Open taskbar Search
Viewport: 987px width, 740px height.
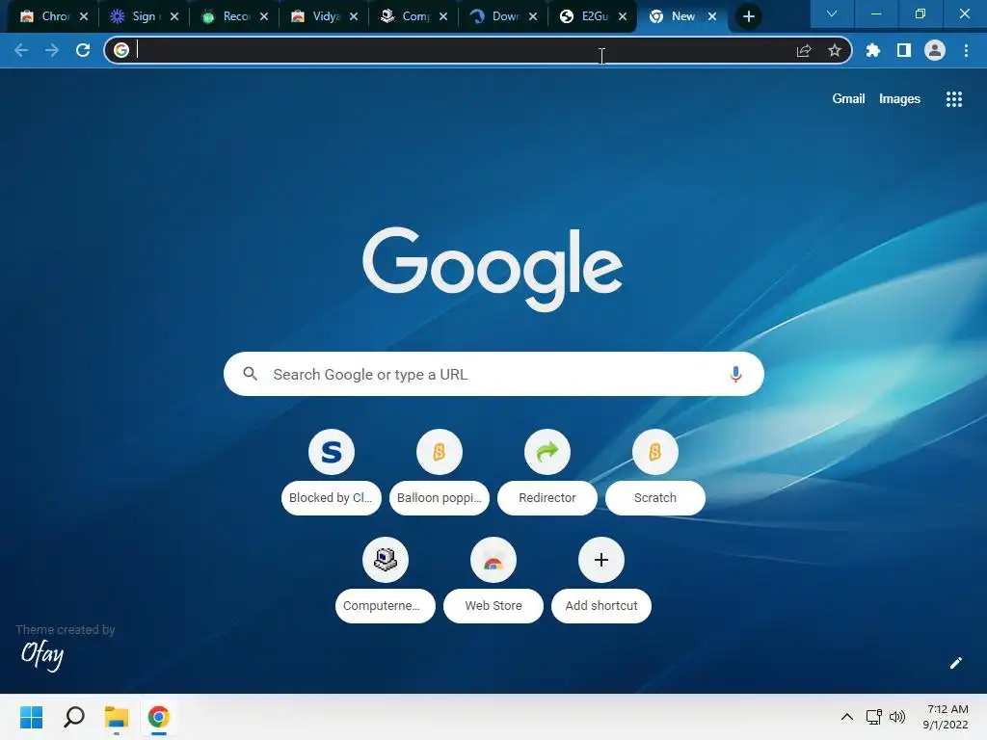(x=74, y=717)
